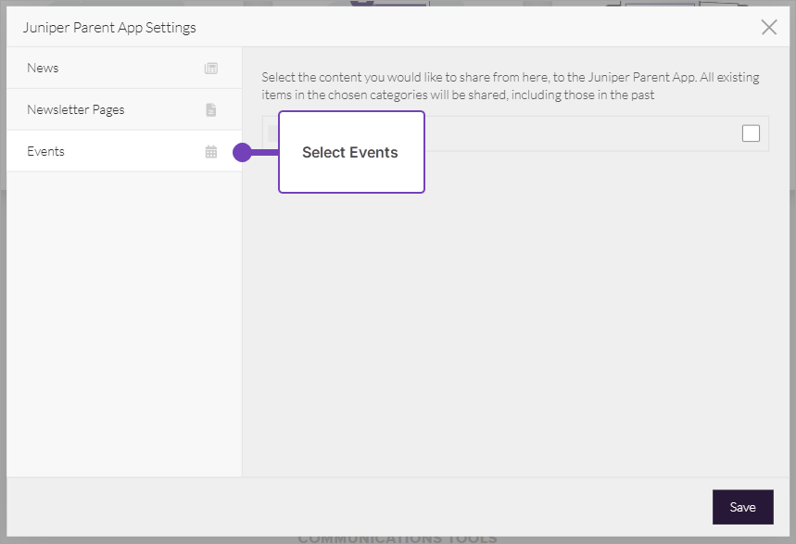Click the purple connector line to the tooltip
Image resolution: width=796 pixels, height=544 pixels.
(265, 153)
